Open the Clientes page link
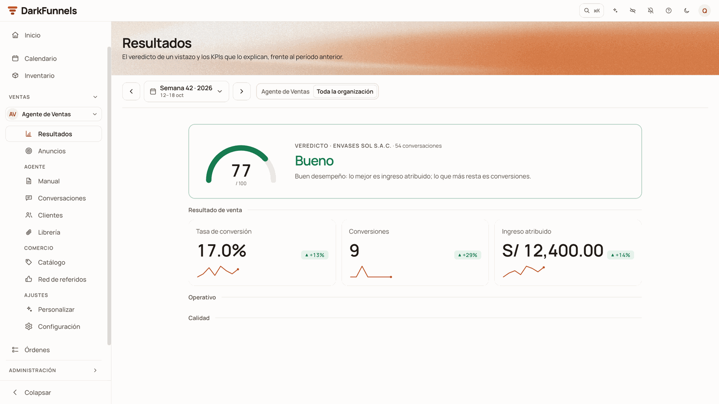This screenshot has height=404, width=719. tap(53, 215)
